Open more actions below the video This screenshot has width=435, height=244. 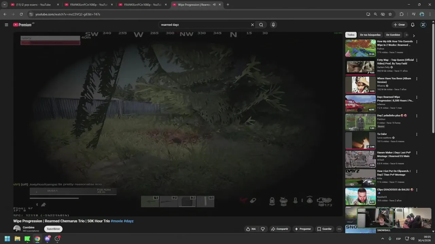coord(339,229)
